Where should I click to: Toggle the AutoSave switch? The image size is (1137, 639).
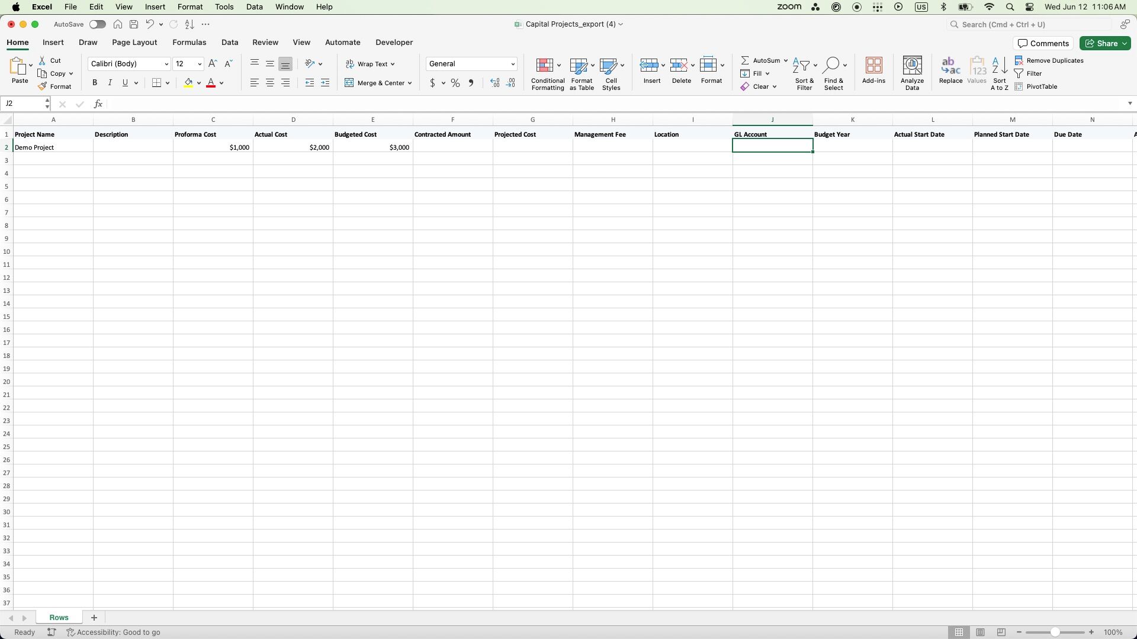pos(98,24)
